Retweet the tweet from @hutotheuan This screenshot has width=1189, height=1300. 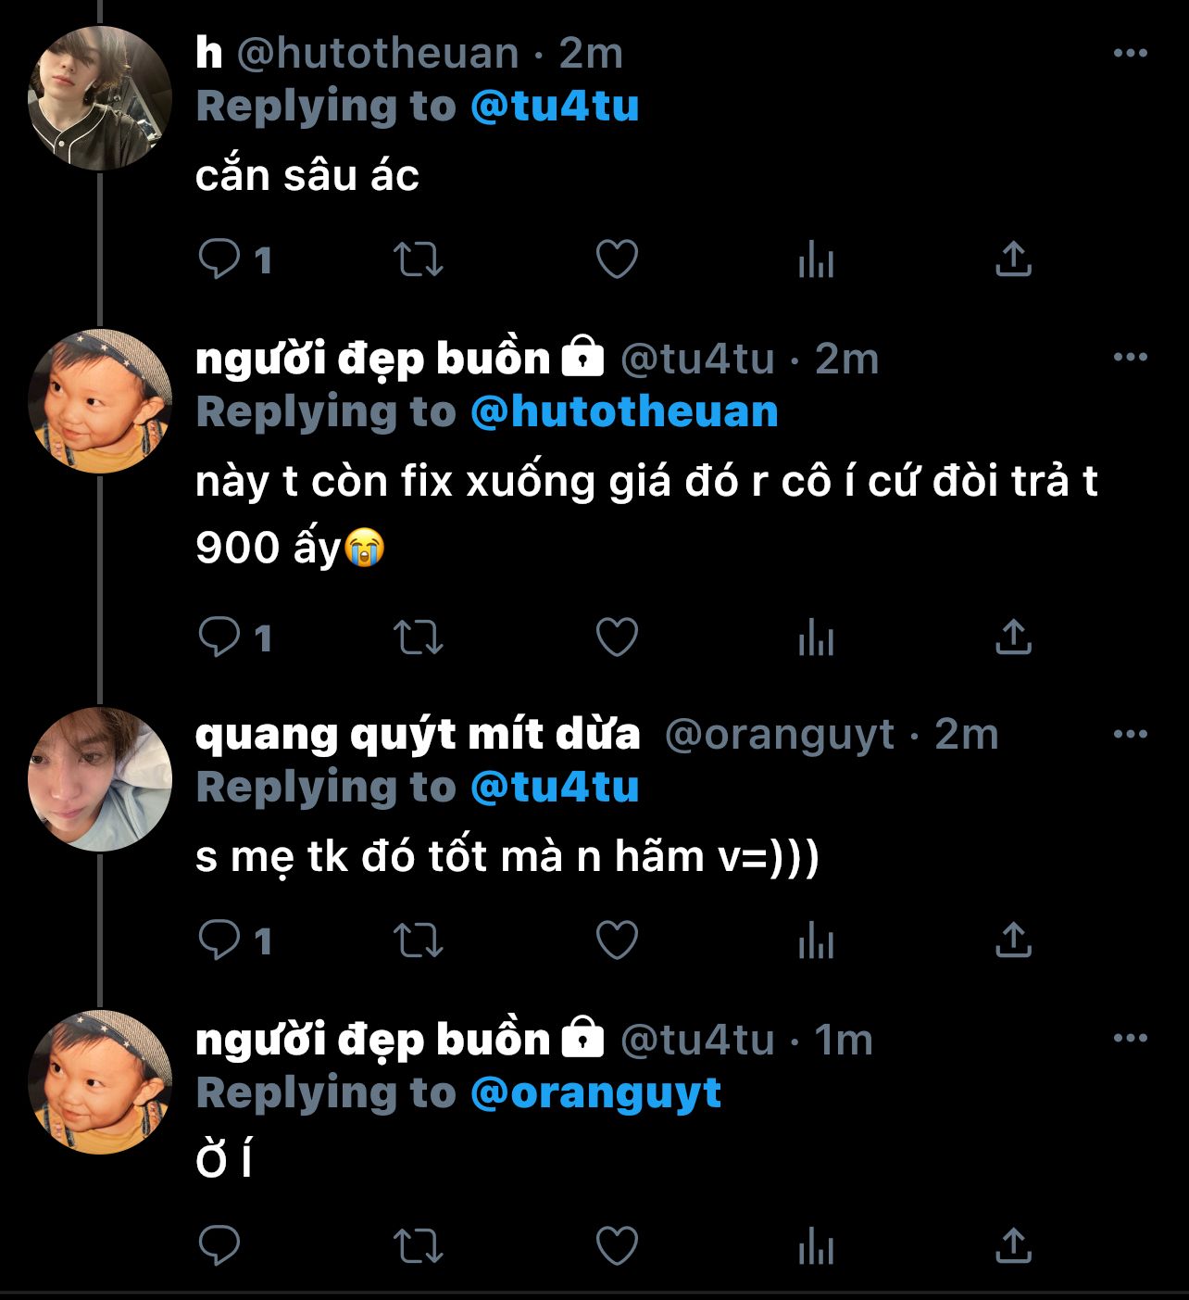pyautogui.click(x=419, y=259)
